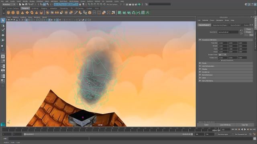Toggle Snap to Points magnet icon
Viewport: 257px width, 144px height.
tap(95, 4)
